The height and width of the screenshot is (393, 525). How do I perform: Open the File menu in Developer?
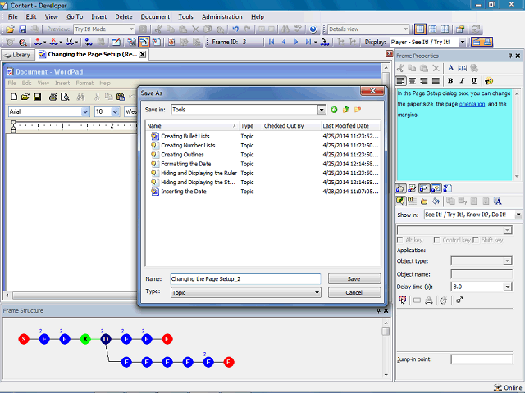coord(13,17)
